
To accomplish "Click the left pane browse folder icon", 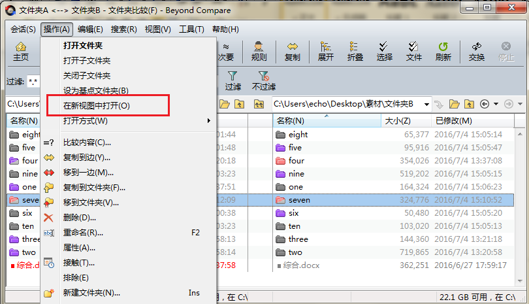I will click(225, 104).
